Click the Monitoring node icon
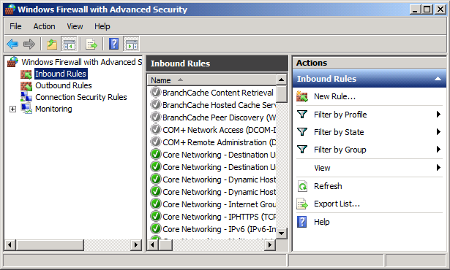450x270 pixels. click(26, 109)
